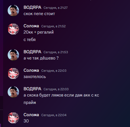Select the message 'а че так дёшево ?'
This screenshot has height=127, width=130.
41,58
